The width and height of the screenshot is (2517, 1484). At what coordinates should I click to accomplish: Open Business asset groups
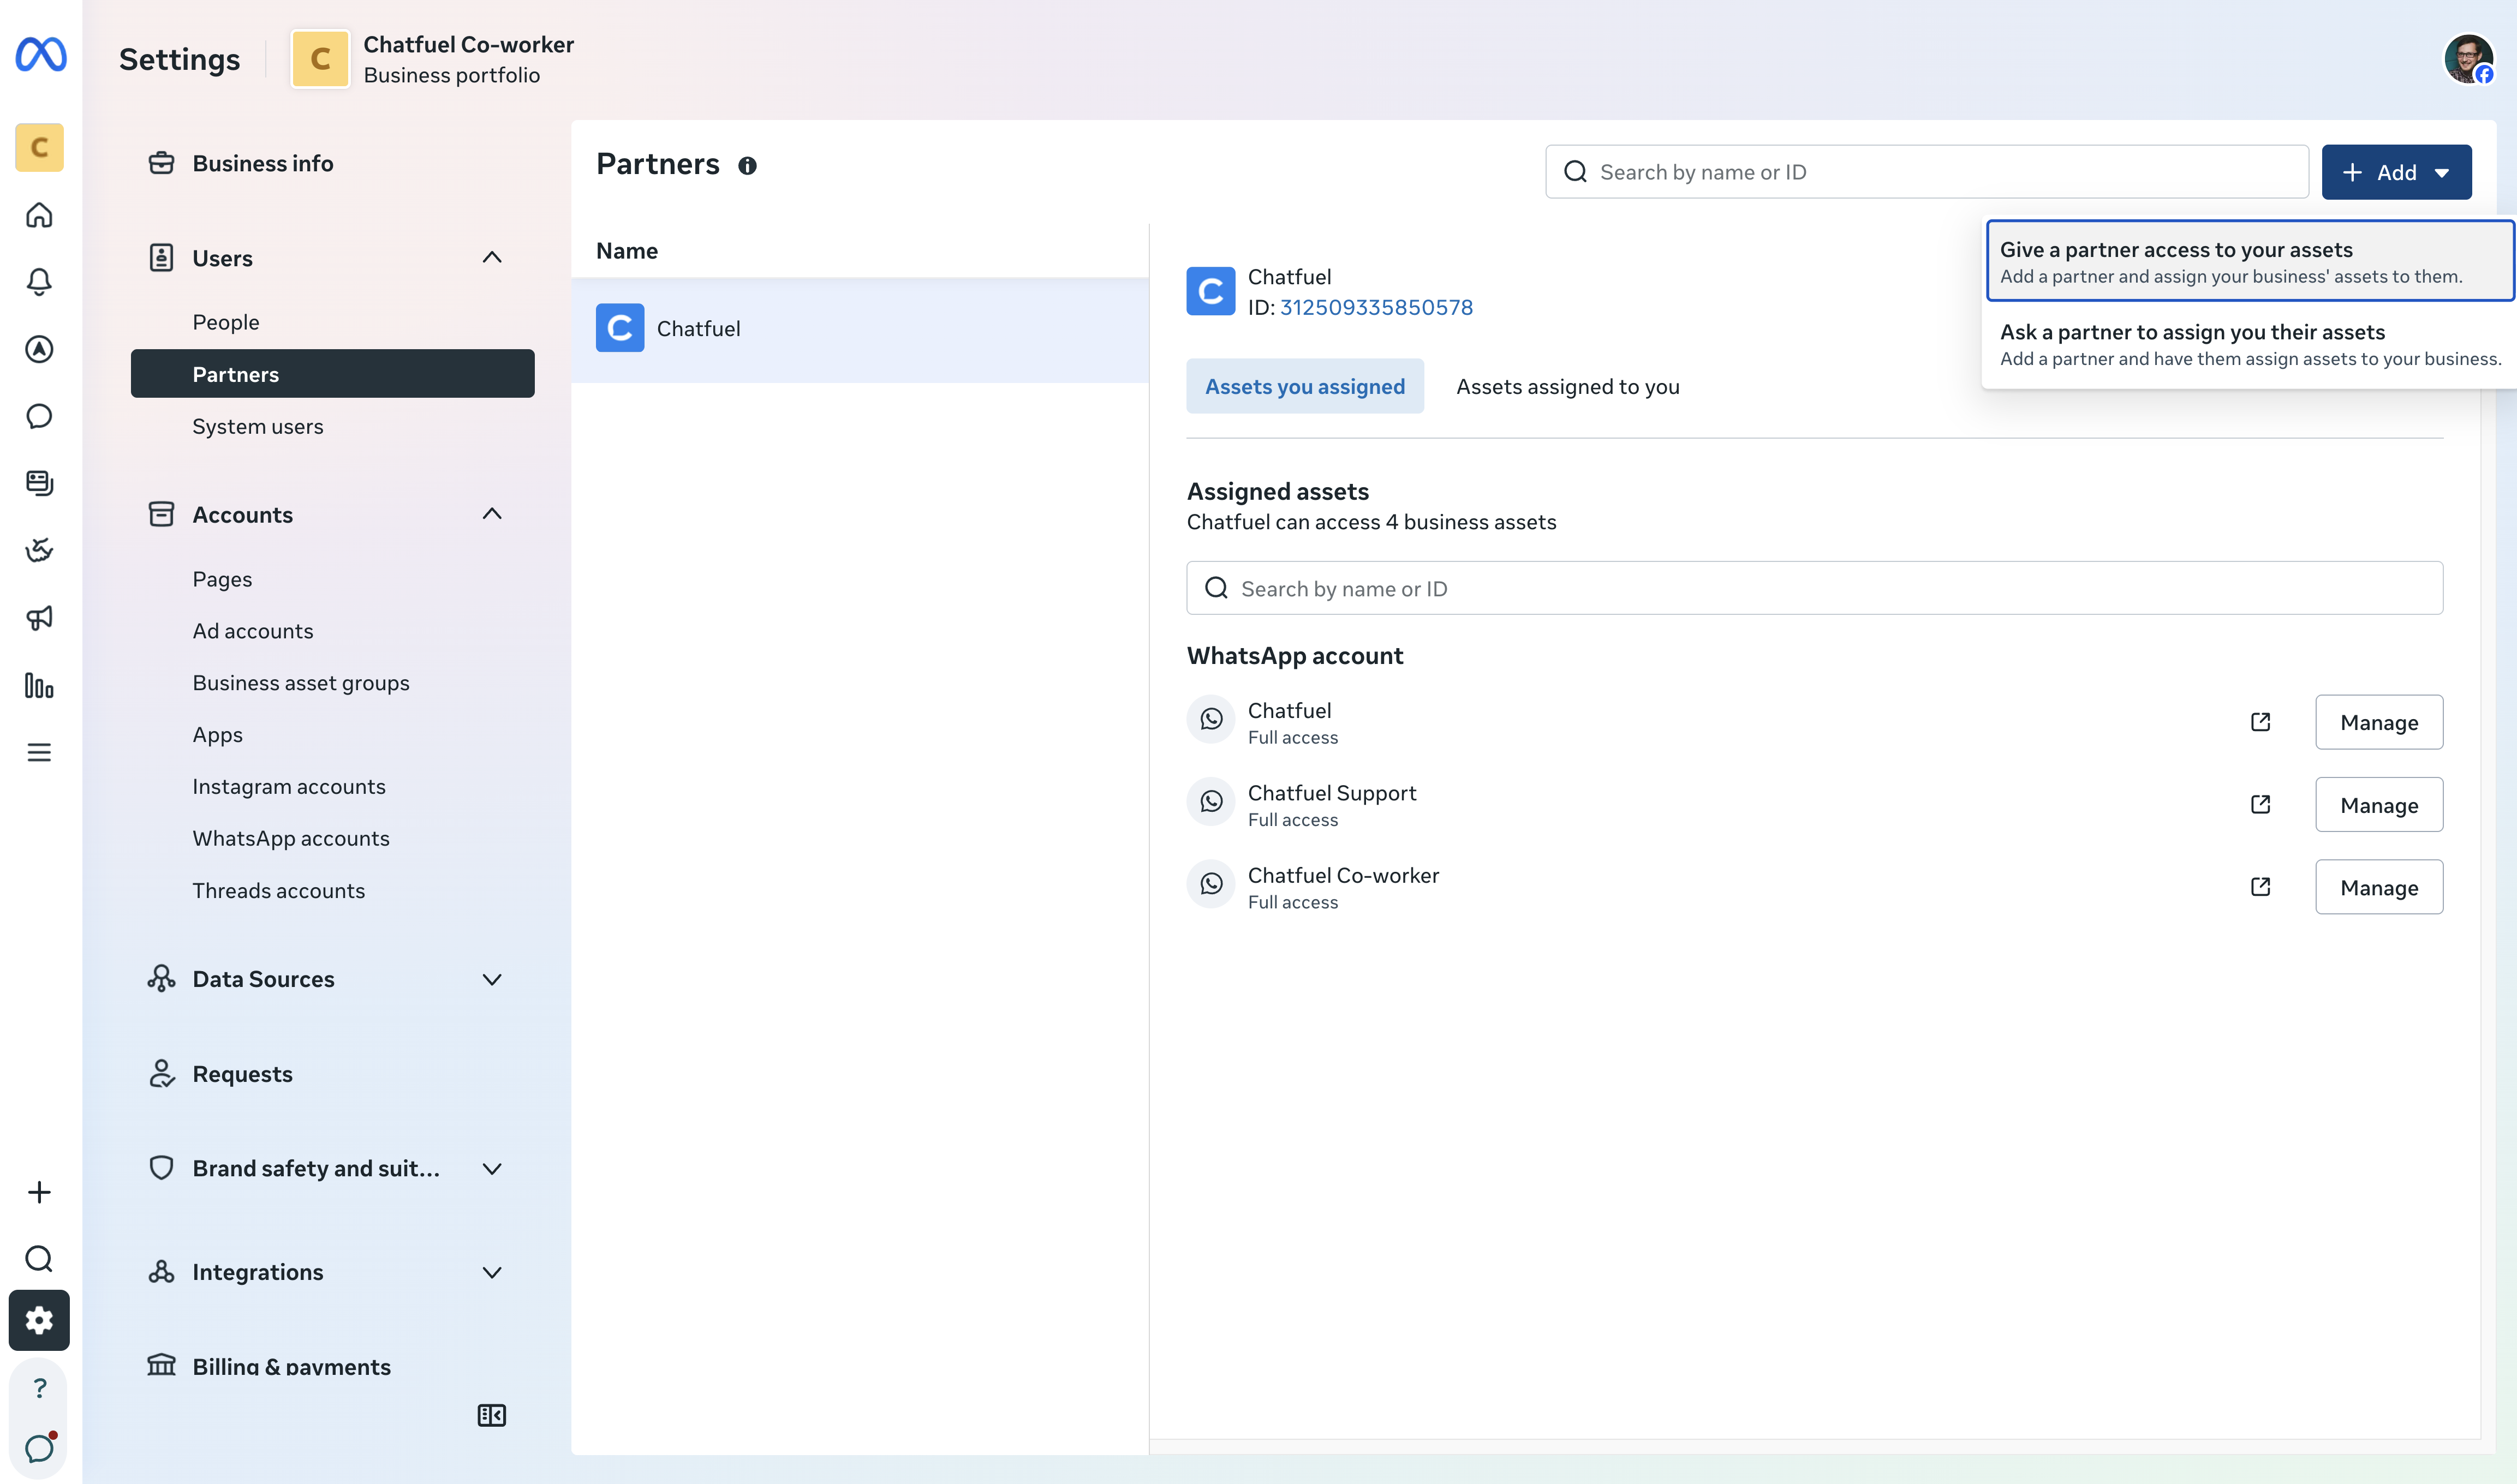301,683
